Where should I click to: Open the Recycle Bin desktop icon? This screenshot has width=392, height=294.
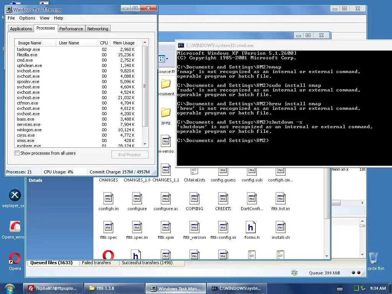[373, 258]
